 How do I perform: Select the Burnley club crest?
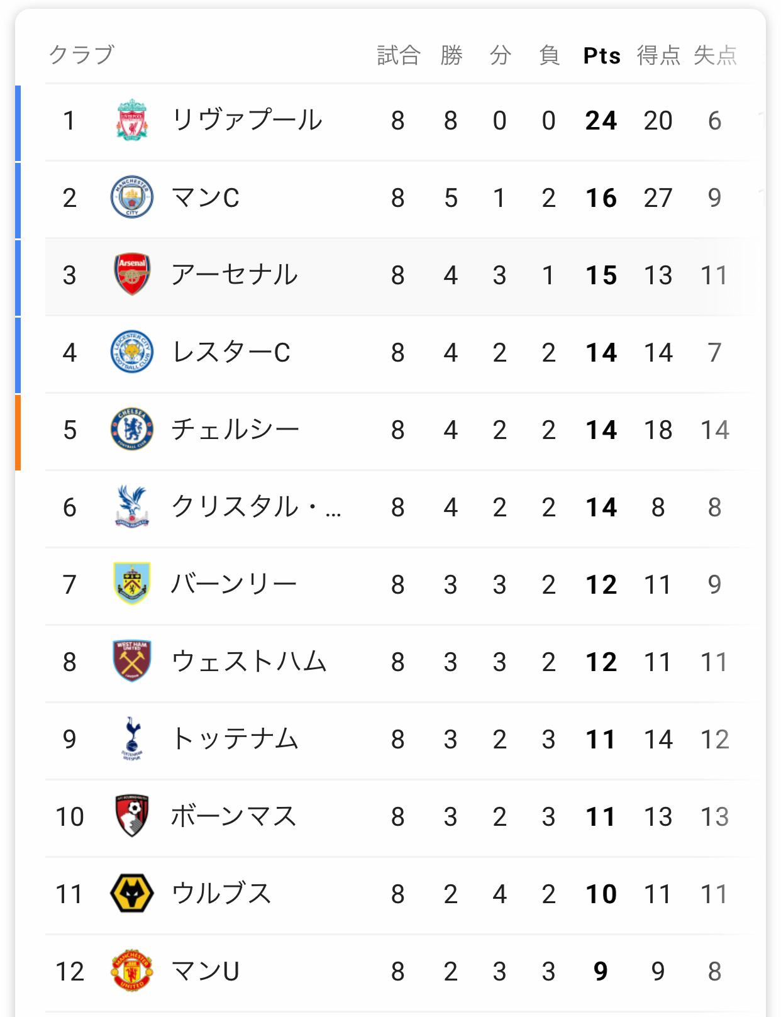click(132, 584)
